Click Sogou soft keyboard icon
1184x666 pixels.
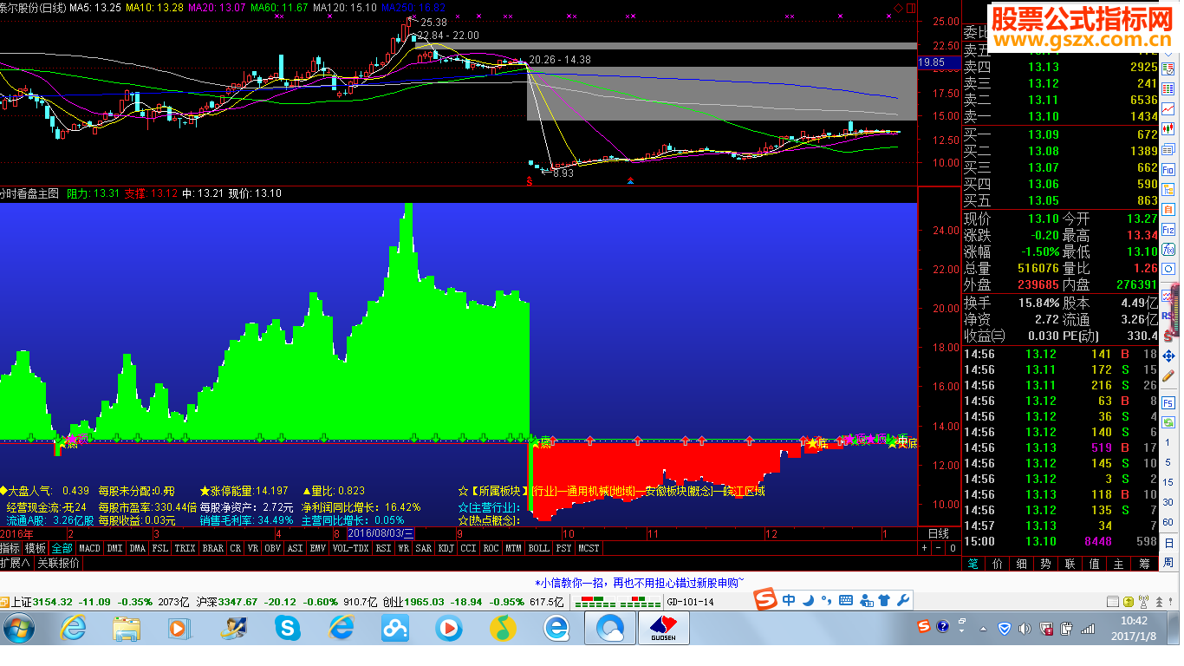click(845, 600)
